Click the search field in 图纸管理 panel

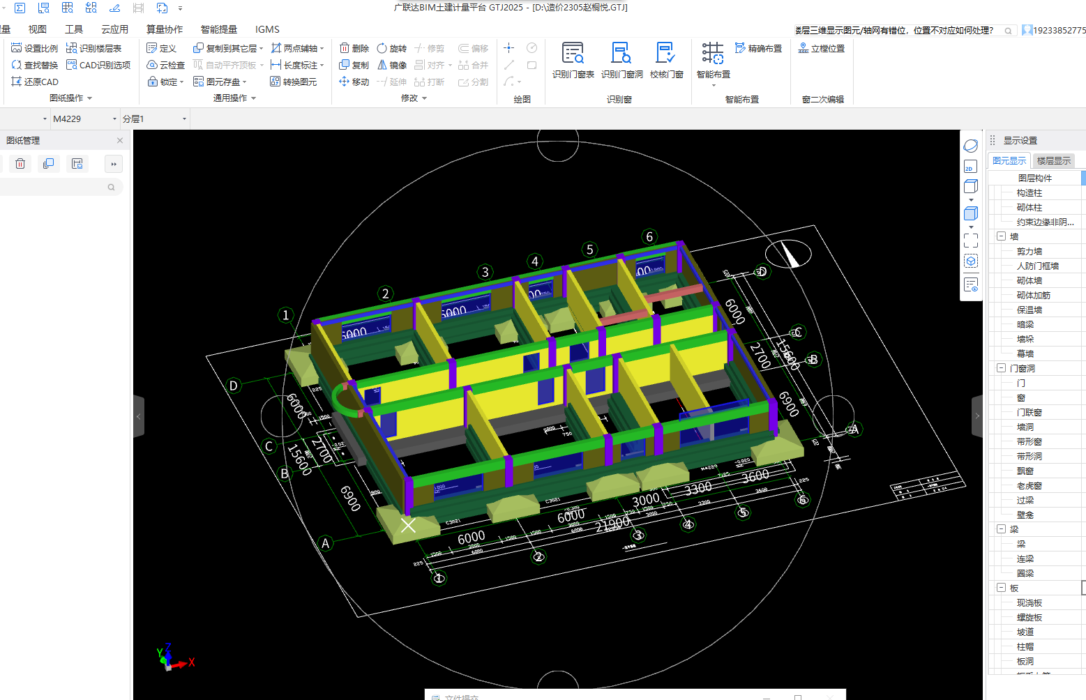(x=56, y=188)
